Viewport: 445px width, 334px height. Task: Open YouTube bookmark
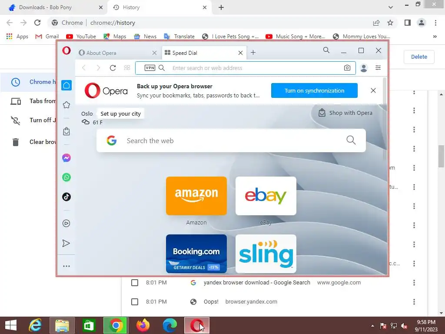[81, 37]
